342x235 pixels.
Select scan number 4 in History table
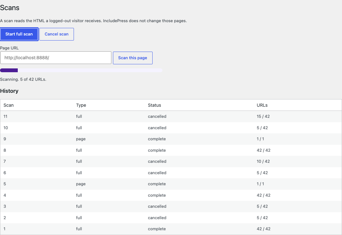[5, 195]
